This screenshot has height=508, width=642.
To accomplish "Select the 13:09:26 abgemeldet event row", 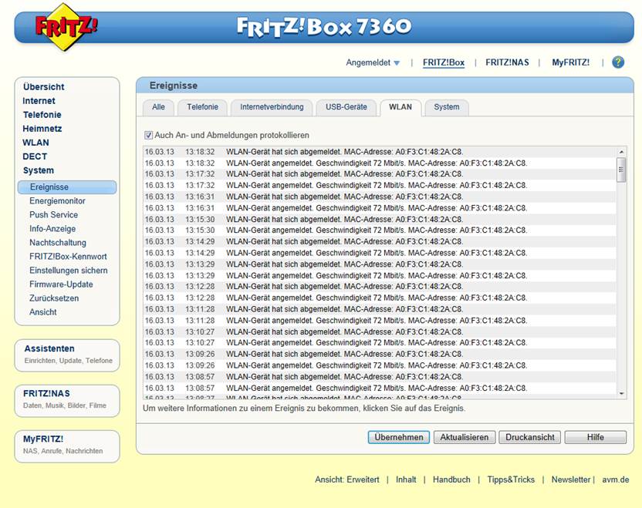I will coord(380,354).
